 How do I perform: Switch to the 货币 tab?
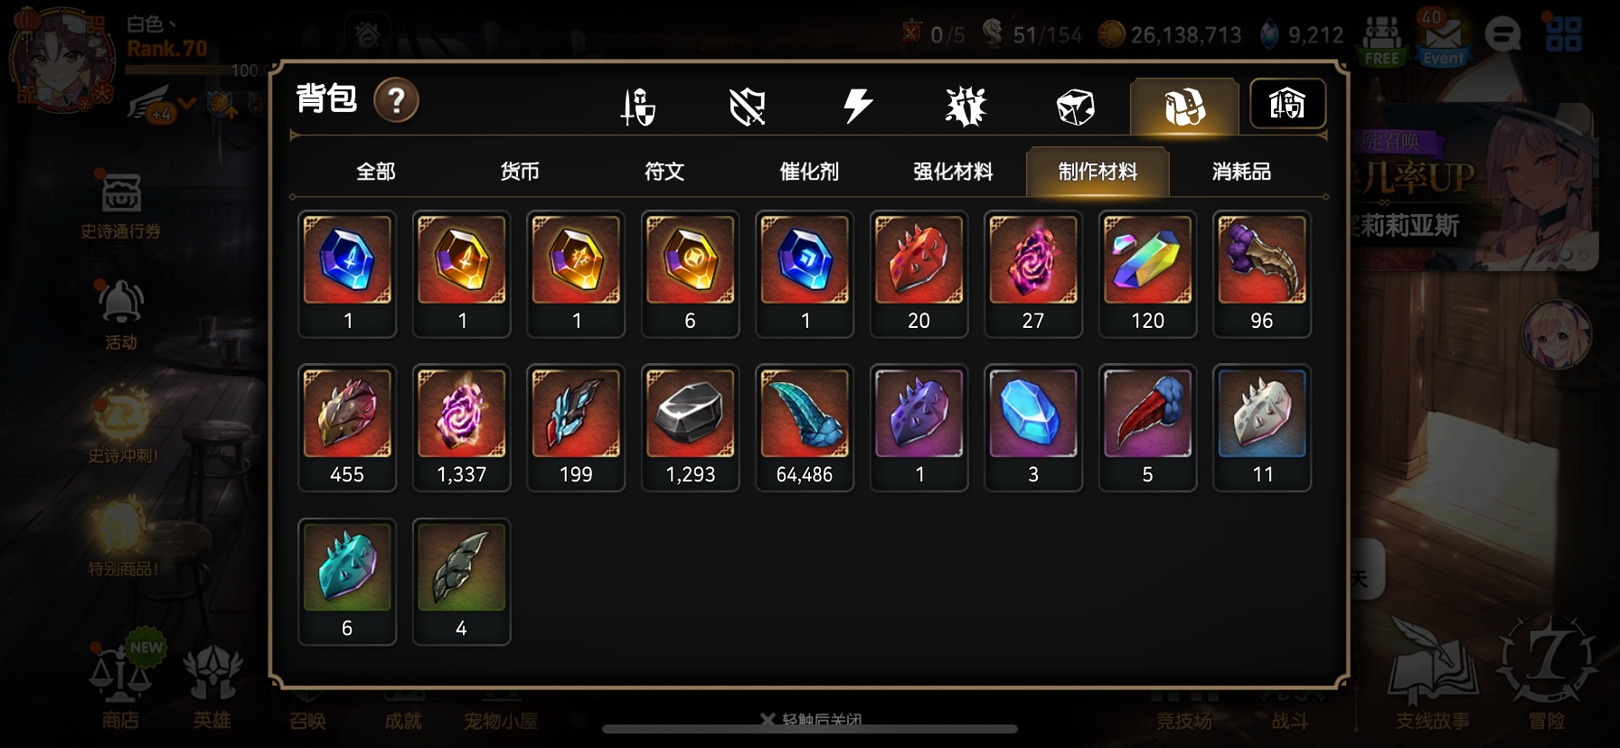pos(520,172)
